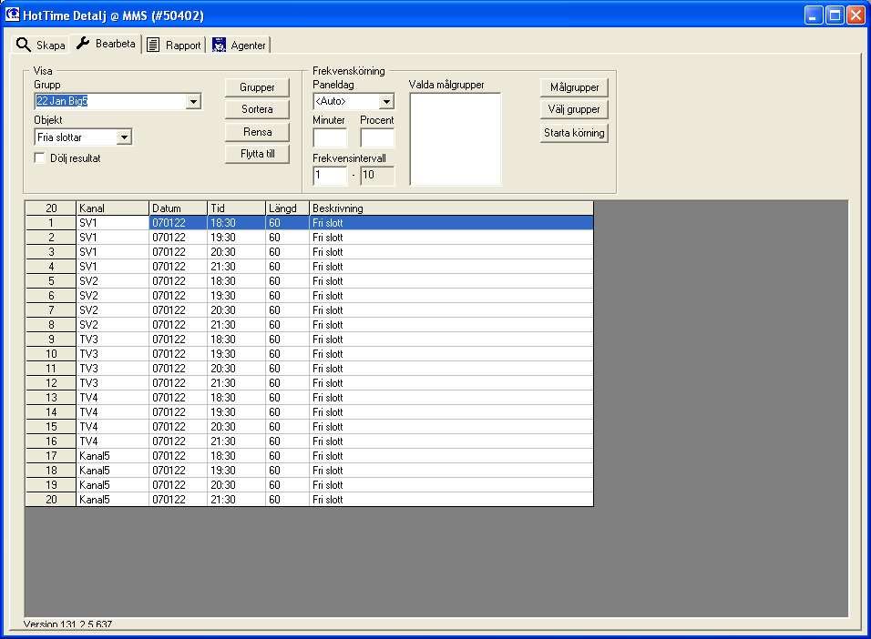The image size is (871, 639).
Task: Click the Minuter input field
Action: point(330,137)
